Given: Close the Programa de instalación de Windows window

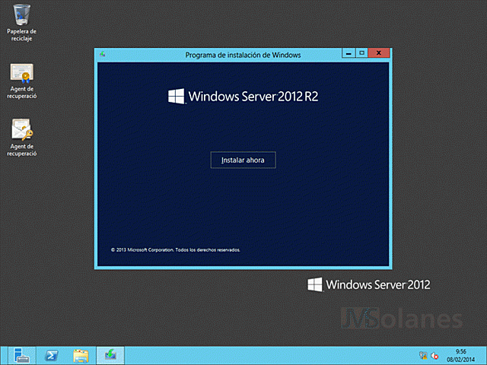Looking at the screenshot, I should tap(379, 53).
